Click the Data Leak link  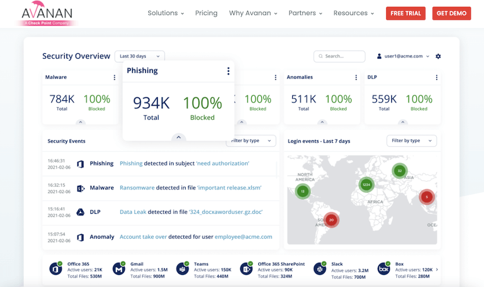coord(133,212)
